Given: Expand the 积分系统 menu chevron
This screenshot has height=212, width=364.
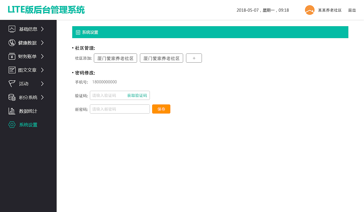Looking at the screenshot, I should [x=42, y=97].
